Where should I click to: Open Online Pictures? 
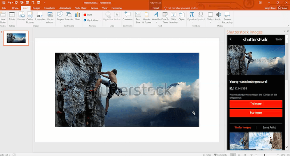pyautogui.click(x=30, y=18)
